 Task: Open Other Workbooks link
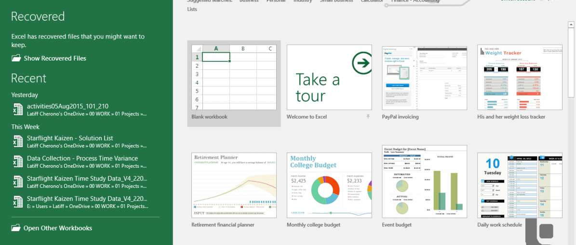(58, 228)
